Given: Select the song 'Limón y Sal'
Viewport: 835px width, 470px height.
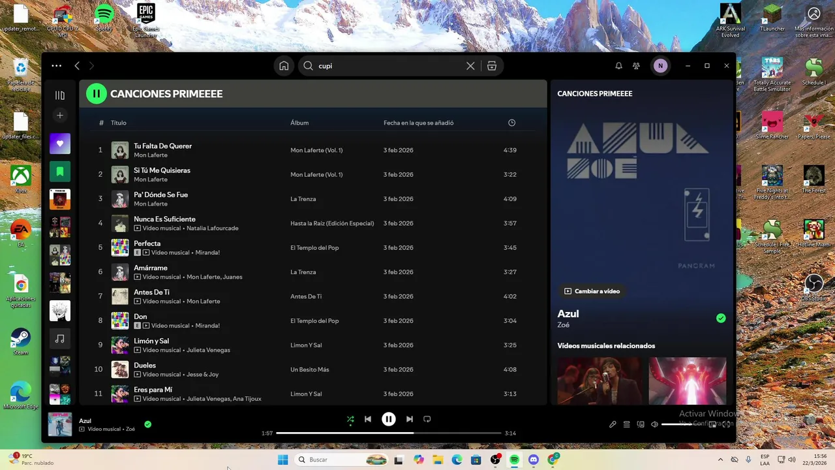Looking at the screenshot, I should click(151, 341).
